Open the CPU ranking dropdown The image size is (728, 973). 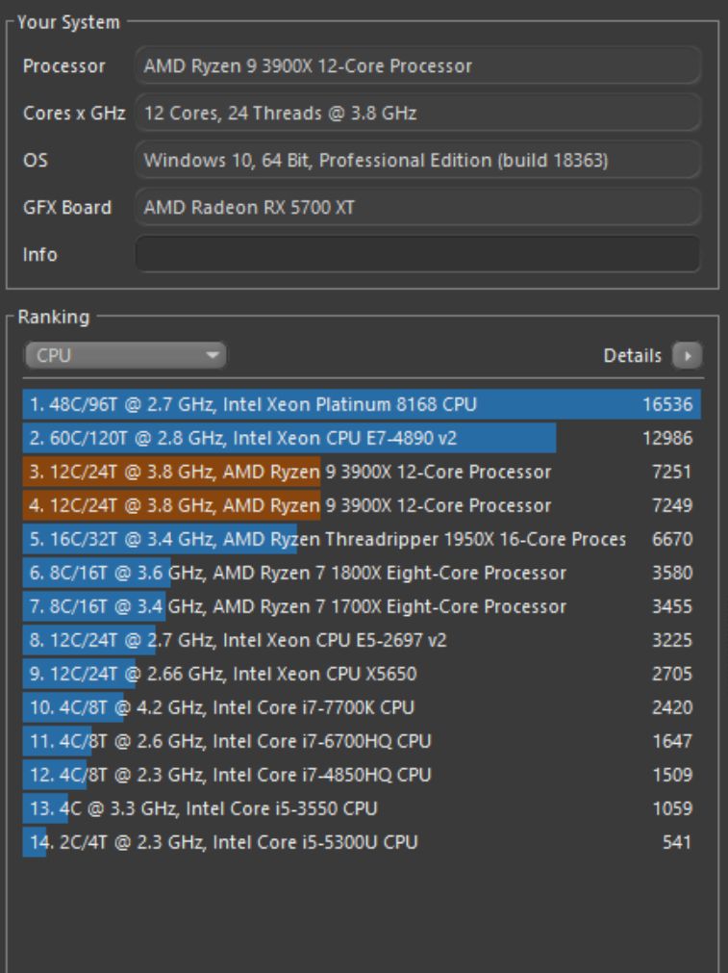pyautogui.click(x=125, y=355)
